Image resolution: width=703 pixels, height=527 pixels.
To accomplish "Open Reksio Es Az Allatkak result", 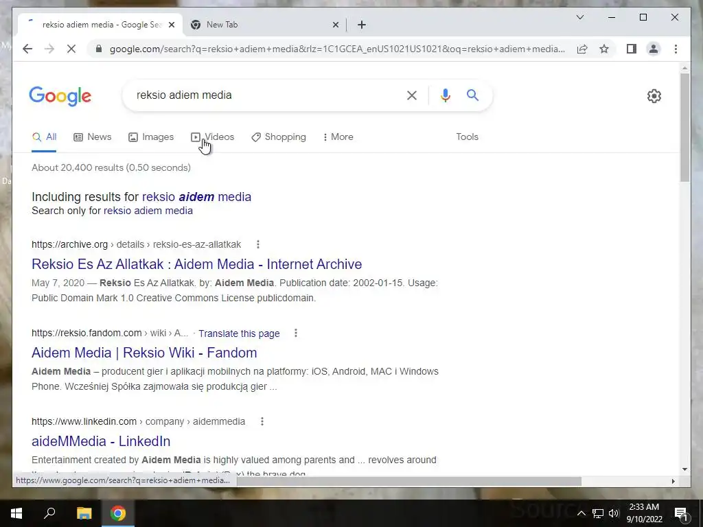I will 197,264.
